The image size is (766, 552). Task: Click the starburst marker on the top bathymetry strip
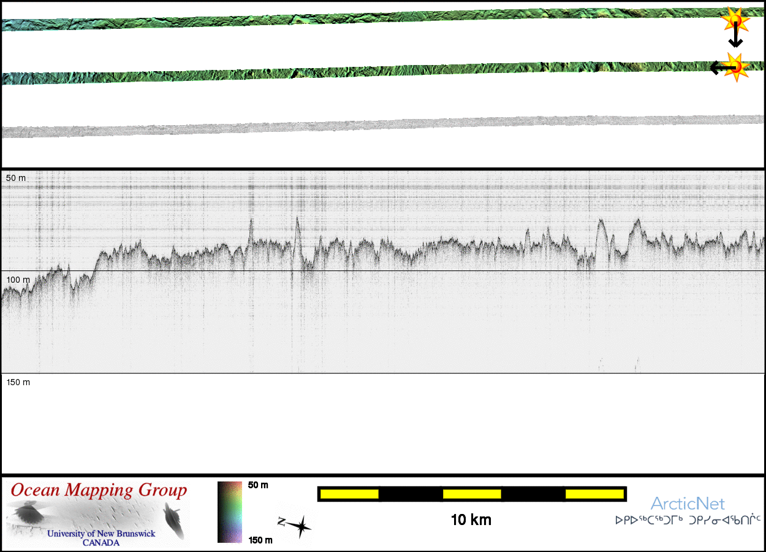pos(734,20)
